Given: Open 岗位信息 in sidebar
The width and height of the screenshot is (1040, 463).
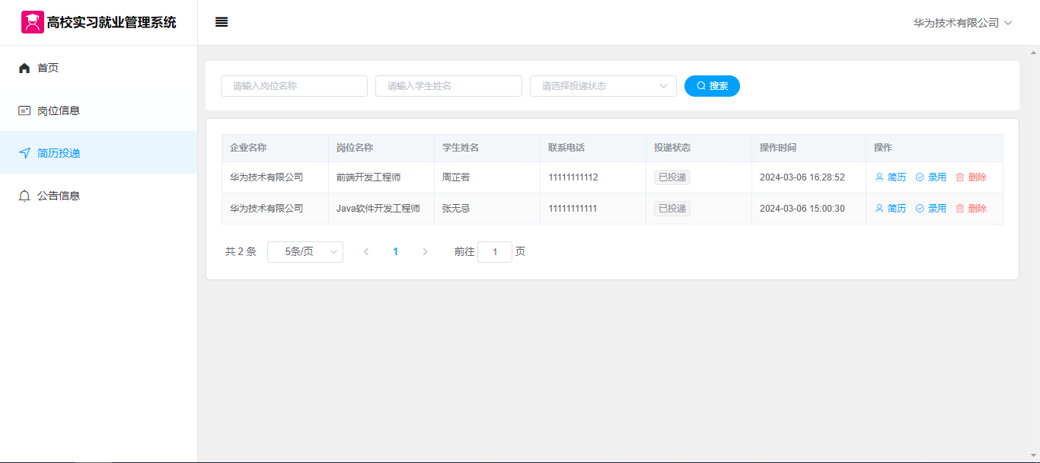Looking at the screenshot, I should [59, 110].
